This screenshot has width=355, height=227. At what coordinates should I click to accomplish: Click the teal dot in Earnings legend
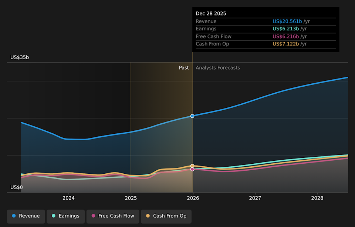click(54, 216)
